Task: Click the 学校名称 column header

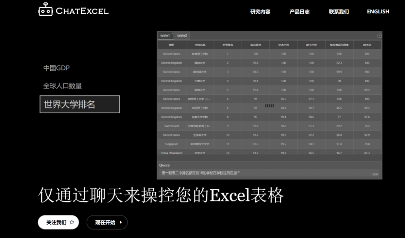Action: click(x=200, y=45)
